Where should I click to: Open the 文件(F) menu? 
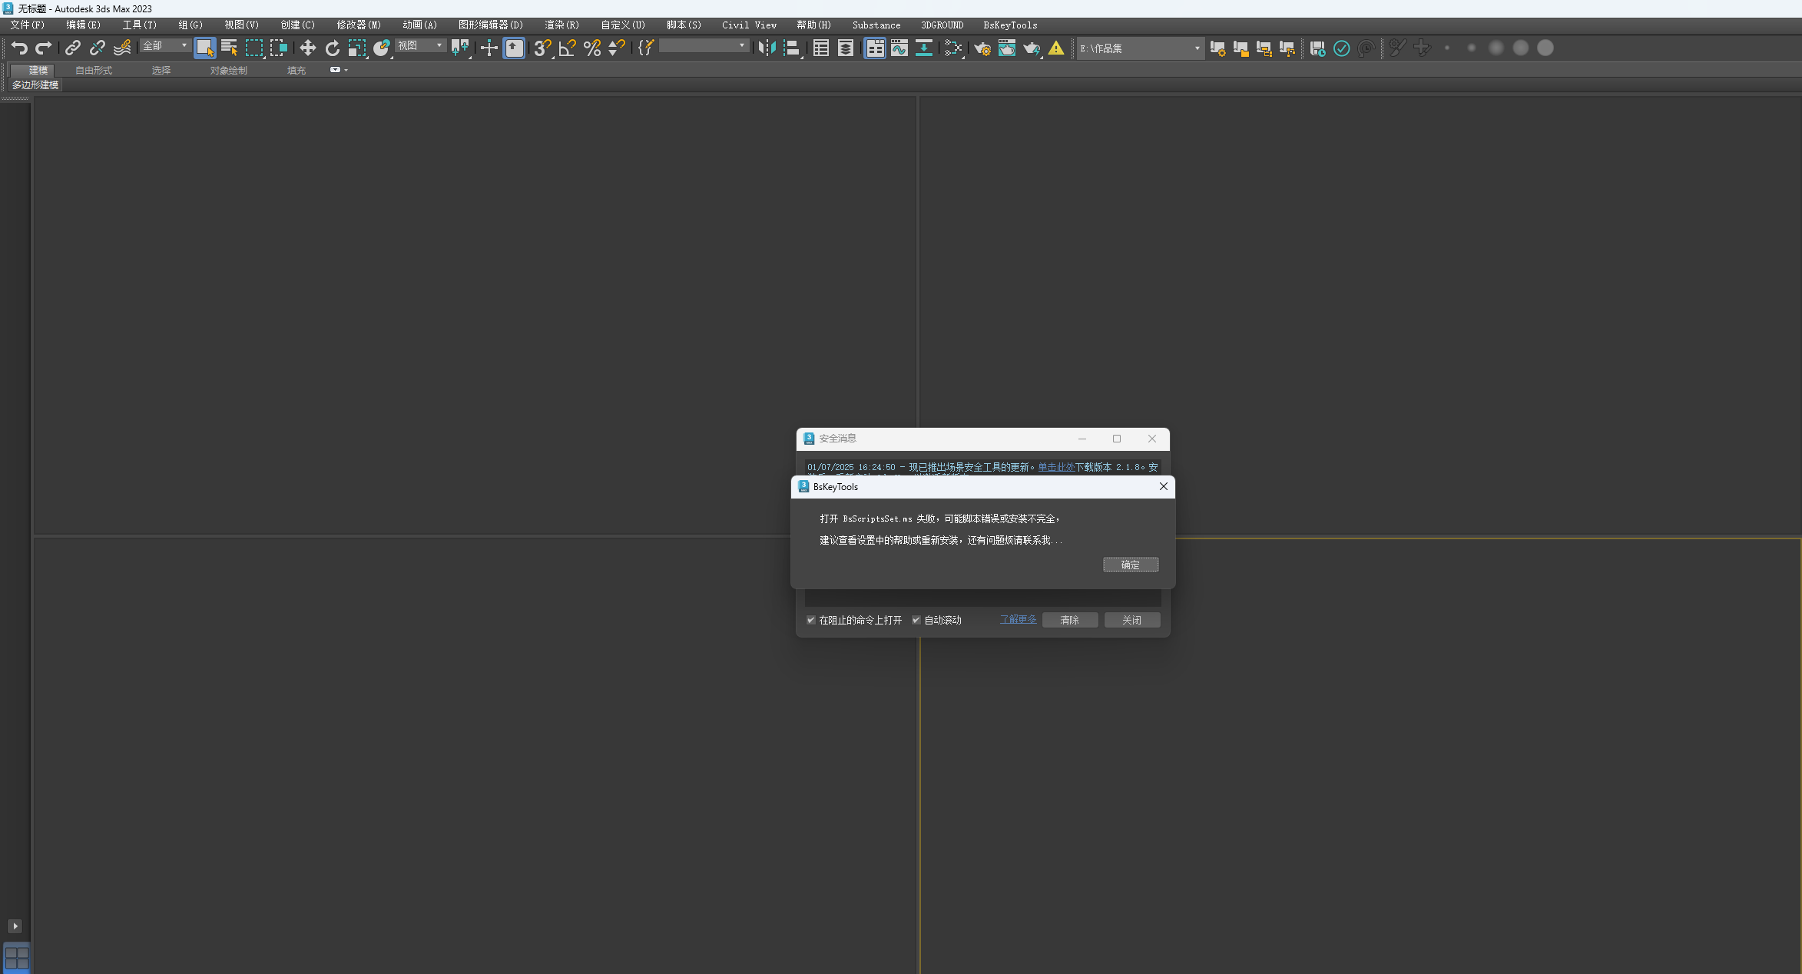pos(28,25)
